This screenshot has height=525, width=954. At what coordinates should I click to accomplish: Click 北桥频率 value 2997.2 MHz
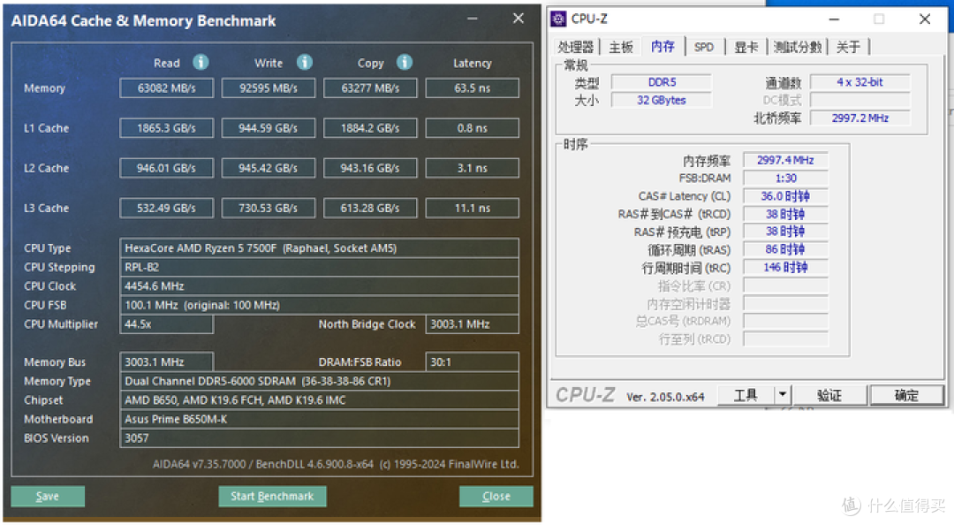pos(859,118)
